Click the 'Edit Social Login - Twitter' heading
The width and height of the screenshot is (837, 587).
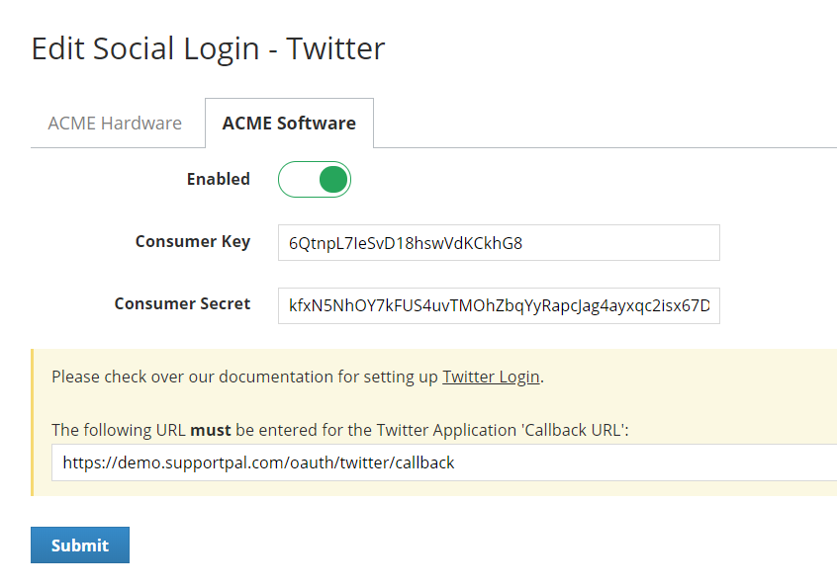click(x=208, y=48)
